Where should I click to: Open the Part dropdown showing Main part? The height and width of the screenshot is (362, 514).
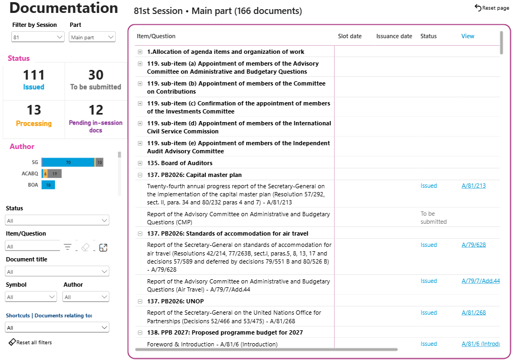[92, 37]
